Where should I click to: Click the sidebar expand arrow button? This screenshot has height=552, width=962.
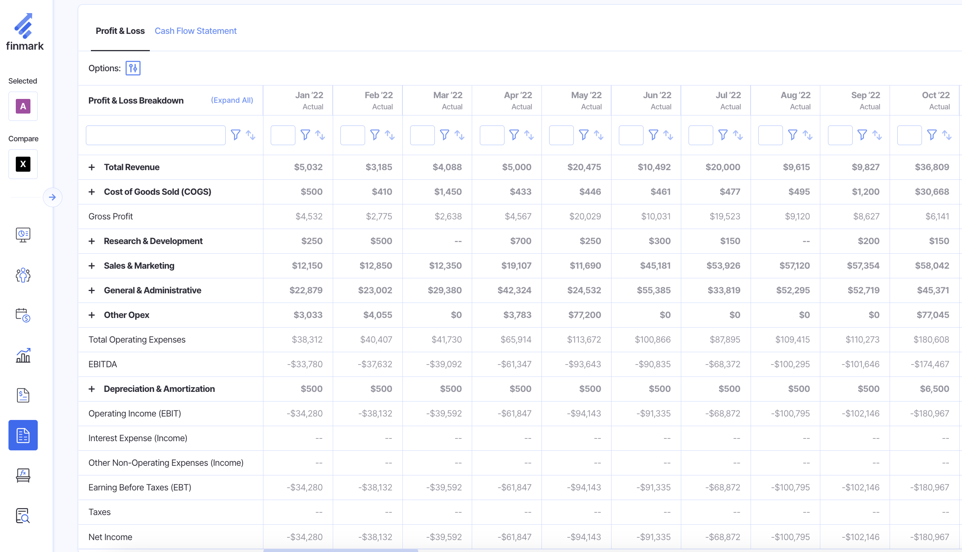52,197
